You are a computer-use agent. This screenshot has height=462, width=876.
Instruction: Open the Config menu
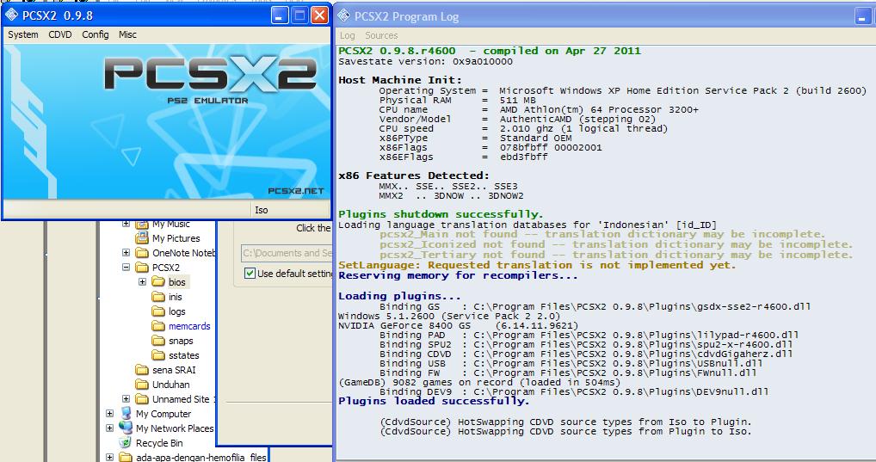(x=95, y=34)
